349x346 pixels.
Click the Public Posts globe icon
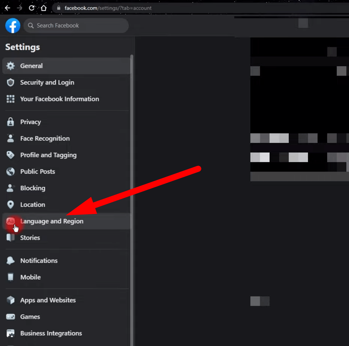click(x=11, y=171)
